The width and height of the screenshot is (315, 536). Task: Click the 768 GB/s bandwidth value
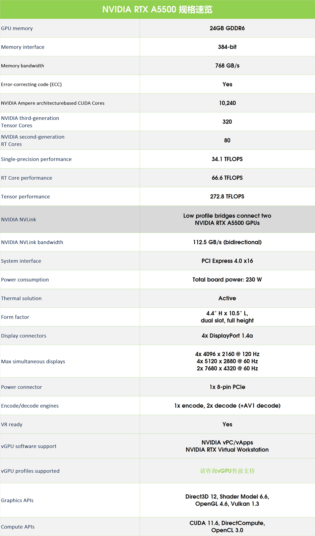[x=227, y=66]
